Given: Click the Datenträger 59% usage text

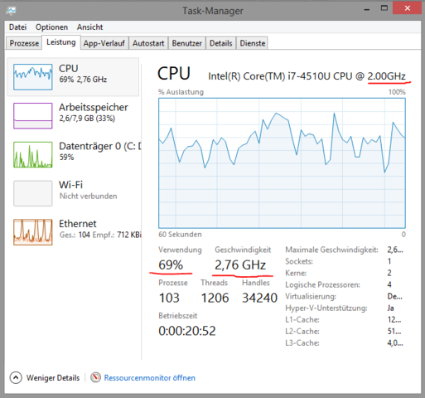Looking at the screenshot, I should pos(66,158).
